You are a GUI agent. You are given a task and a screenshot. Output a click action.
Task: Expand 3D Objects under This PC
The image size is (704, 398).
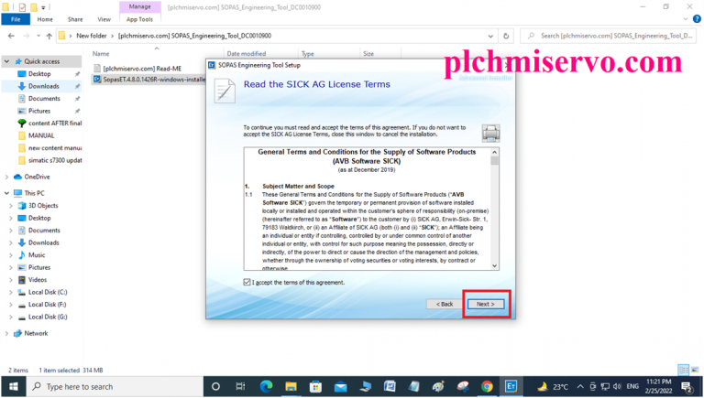[11, 206]
